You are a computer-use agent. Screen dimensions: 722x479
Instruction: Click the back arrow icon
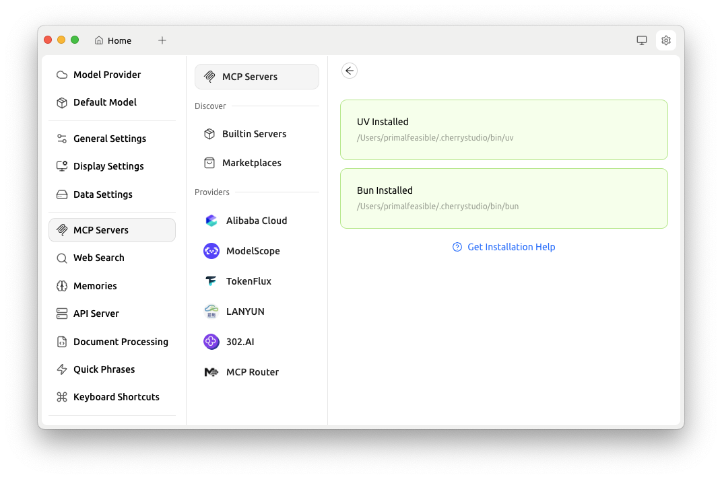tap(349, 71)
